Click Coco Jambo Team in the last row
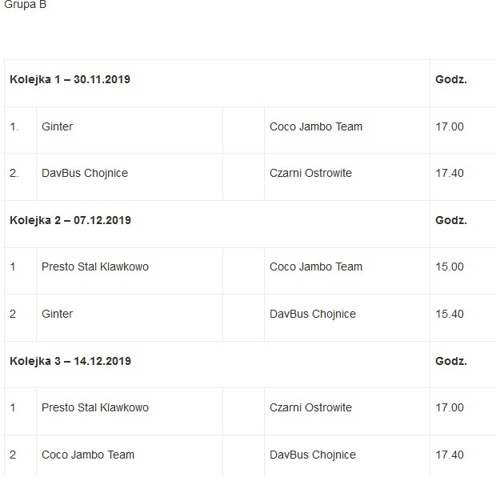Viewport: 496px width, 477px height. point(88,455)
